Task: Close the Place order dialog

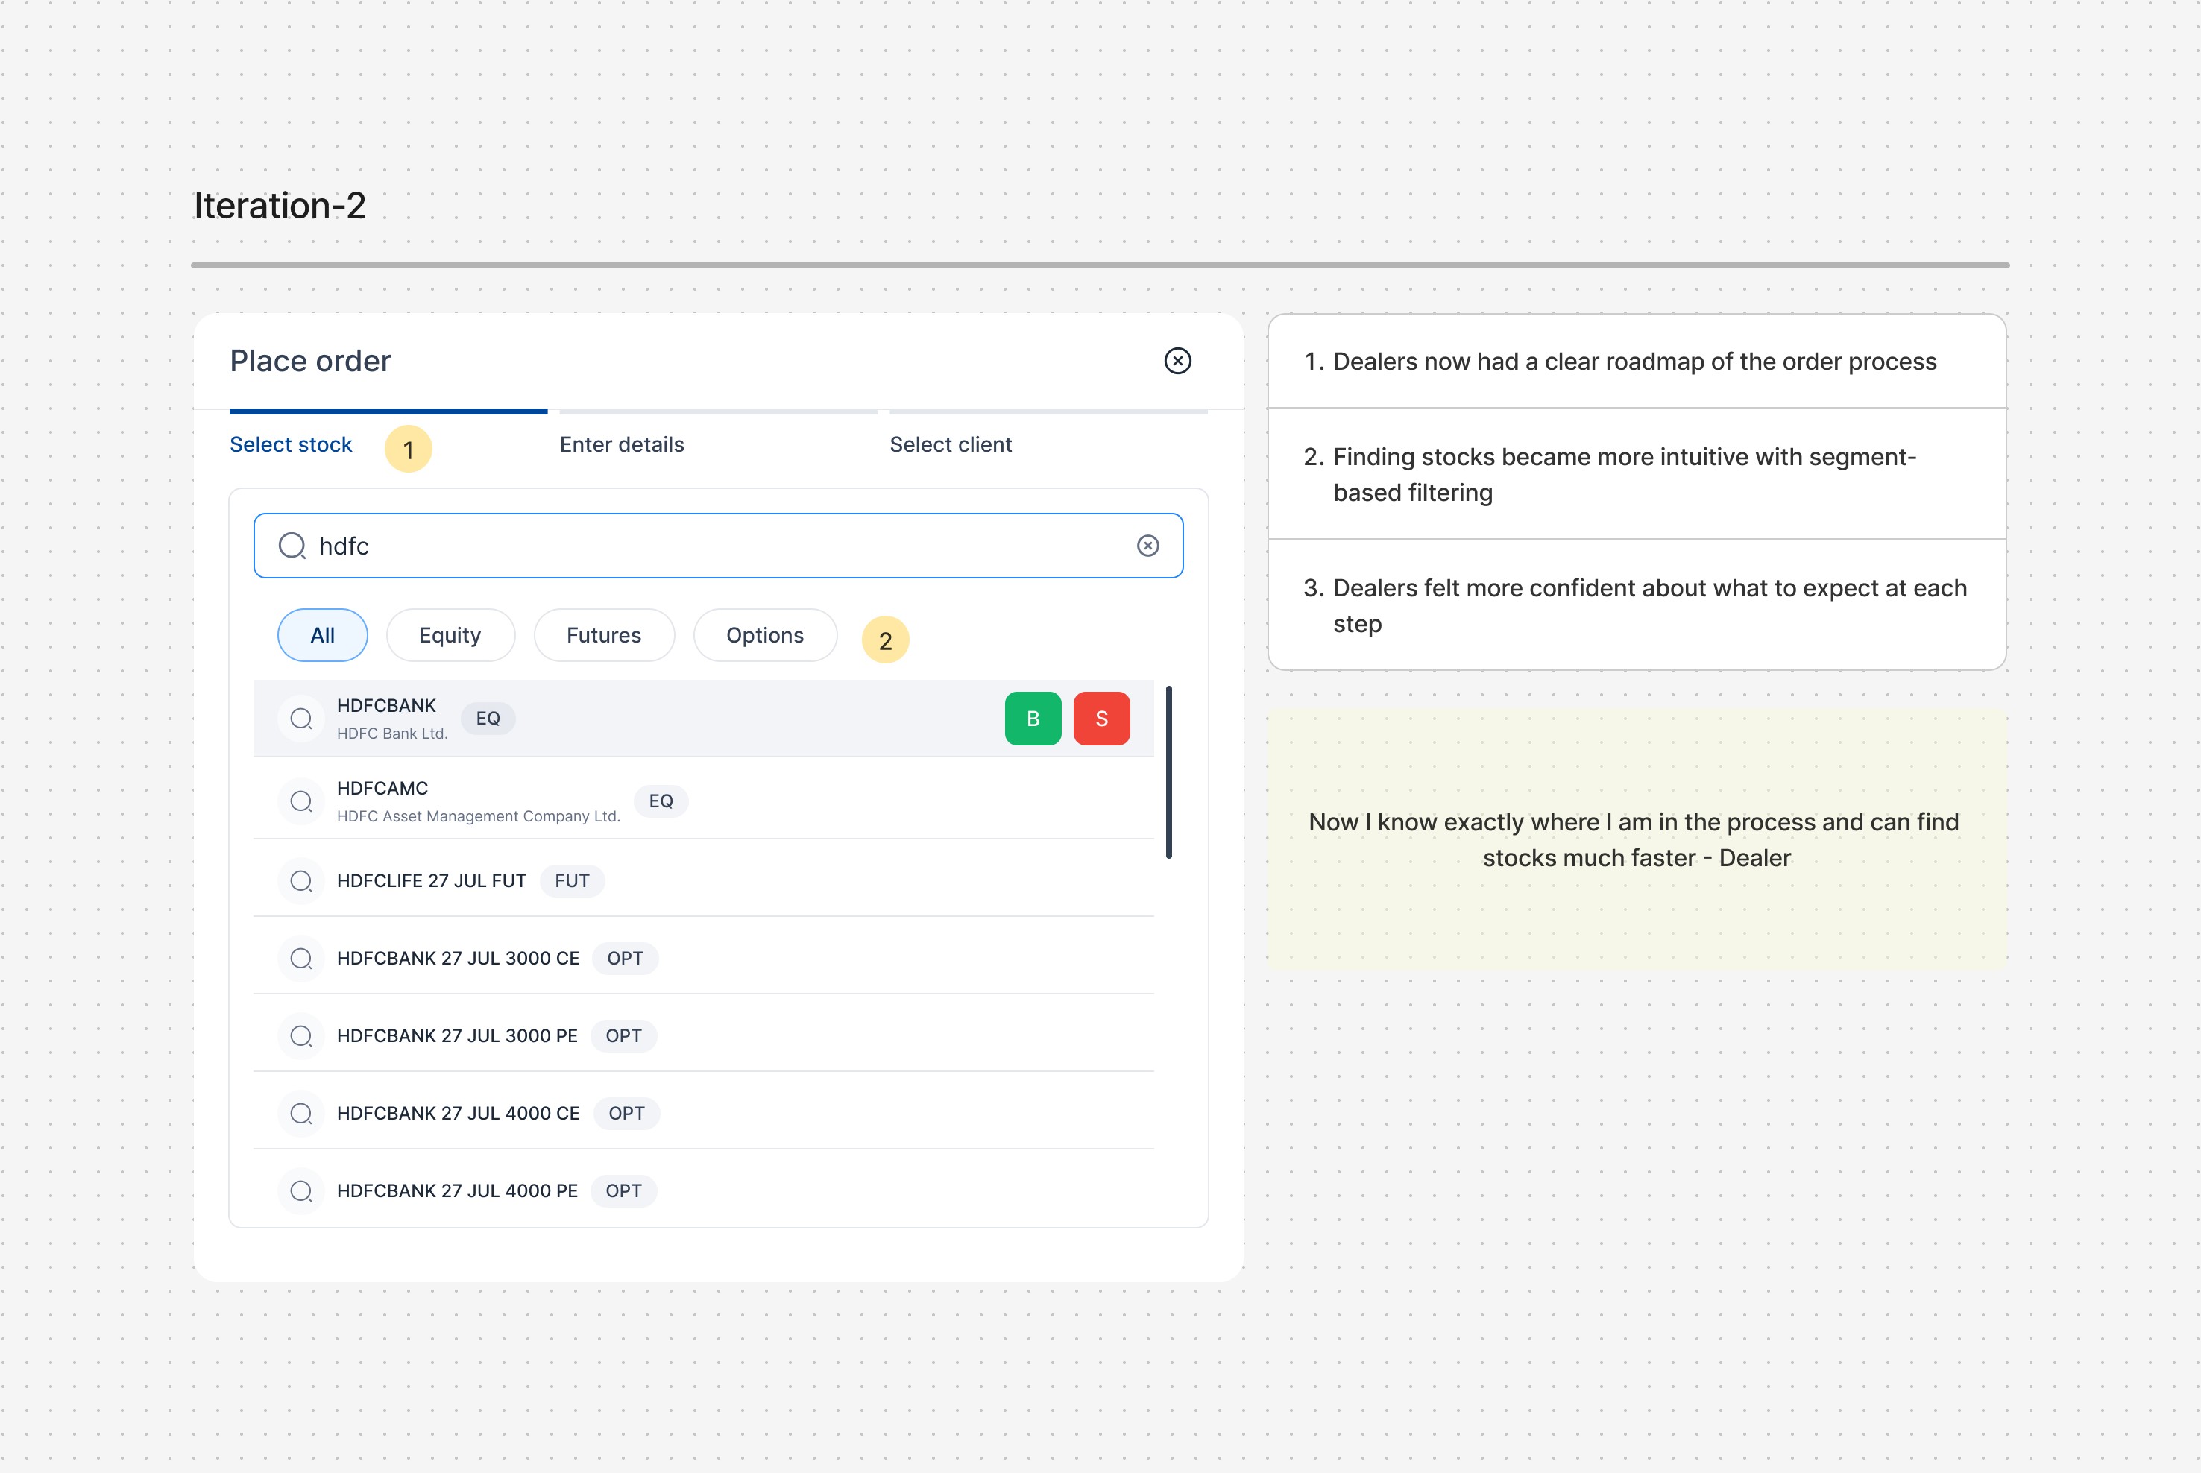Action: 1177,361
